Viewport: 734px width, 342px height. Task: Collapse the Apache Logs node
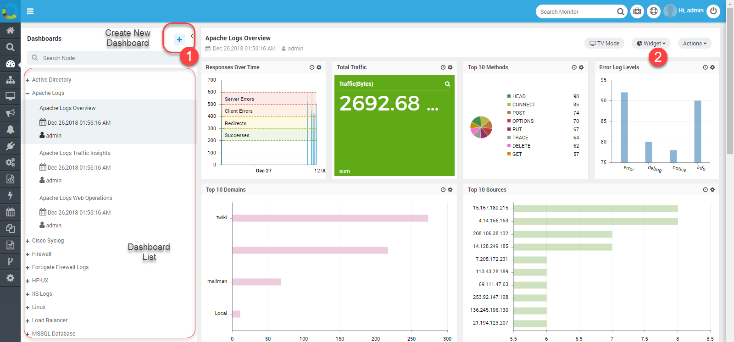click(x=28, y=93)
